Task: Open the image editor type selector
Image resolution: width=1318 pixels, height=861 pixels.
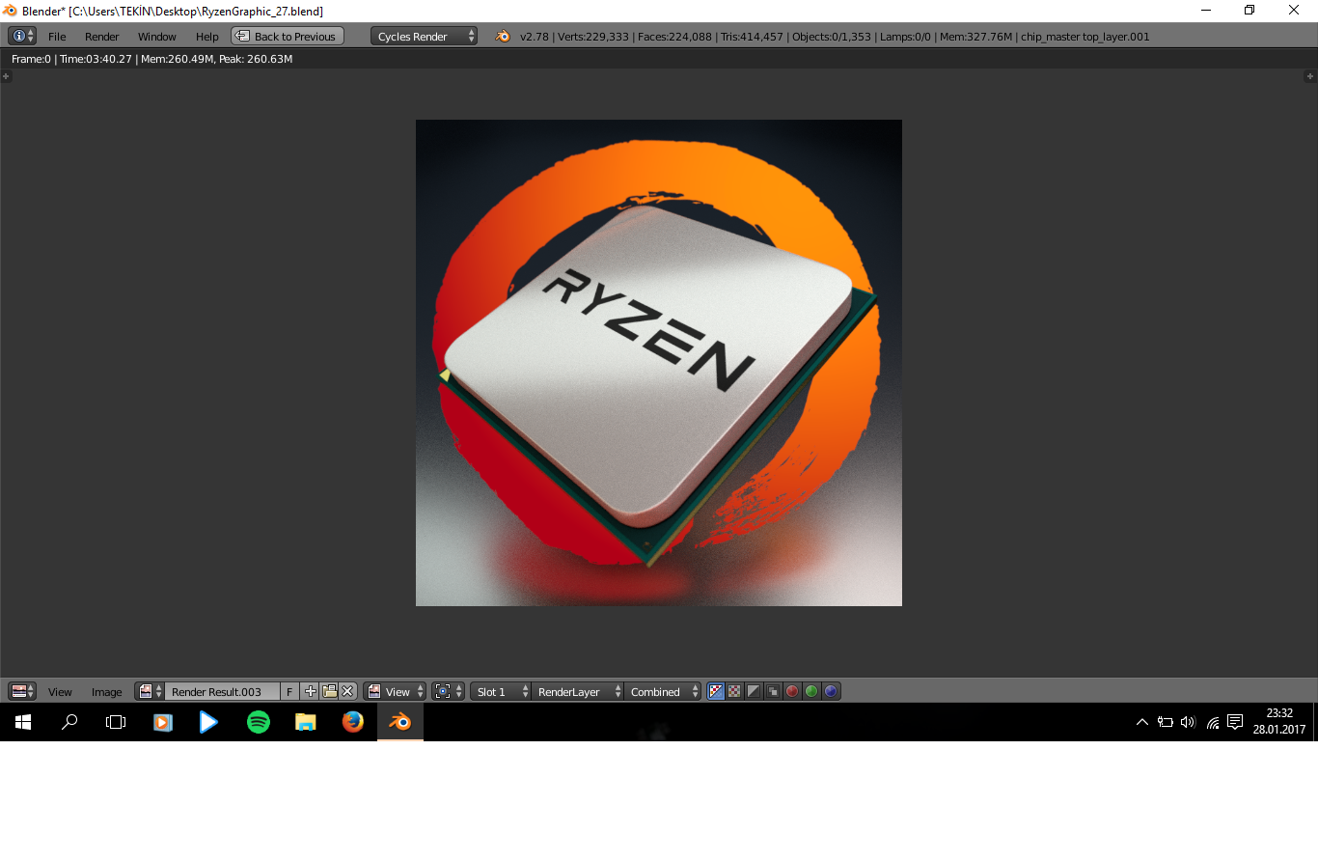Action: (22, 691)
